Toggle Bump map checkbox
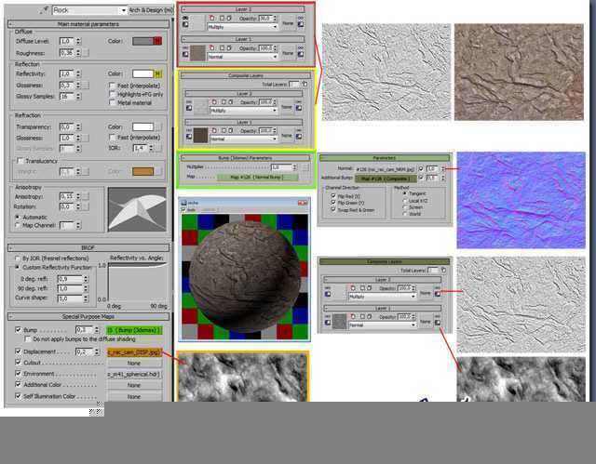596x464 pixels. 18,330
